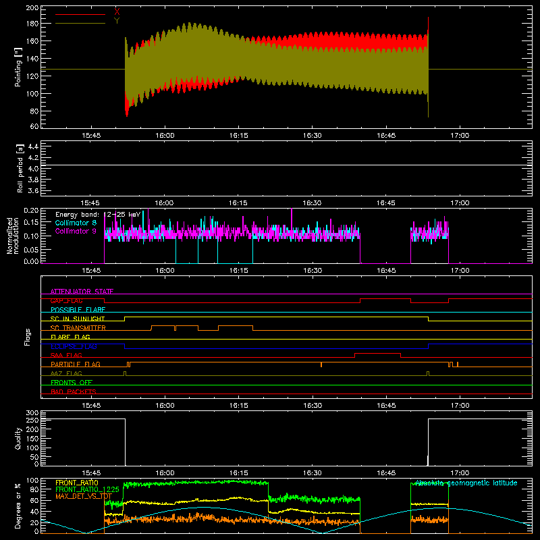
Task: Click 'Absolute geomagnetic latitude' legend text
Action: coord(466,483)
